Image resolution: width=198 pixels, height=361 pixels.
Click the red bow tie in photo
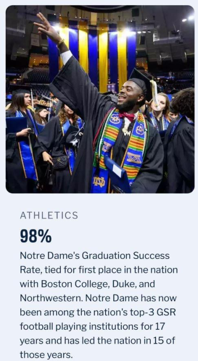(x=126, y=117)
